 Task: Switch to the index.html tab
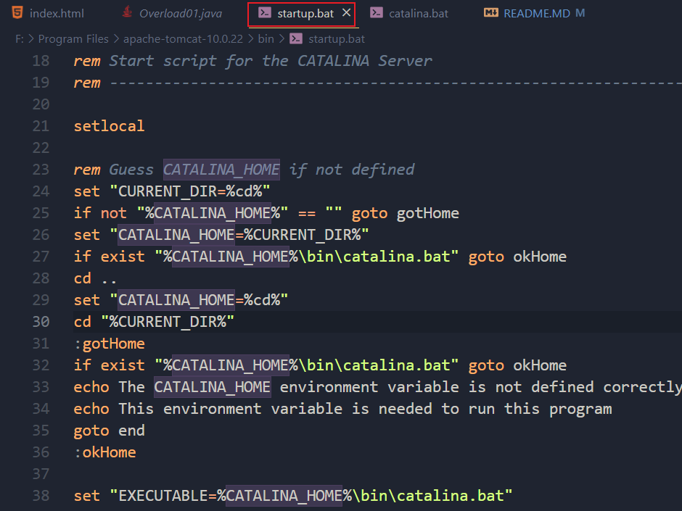pos(57,13)
